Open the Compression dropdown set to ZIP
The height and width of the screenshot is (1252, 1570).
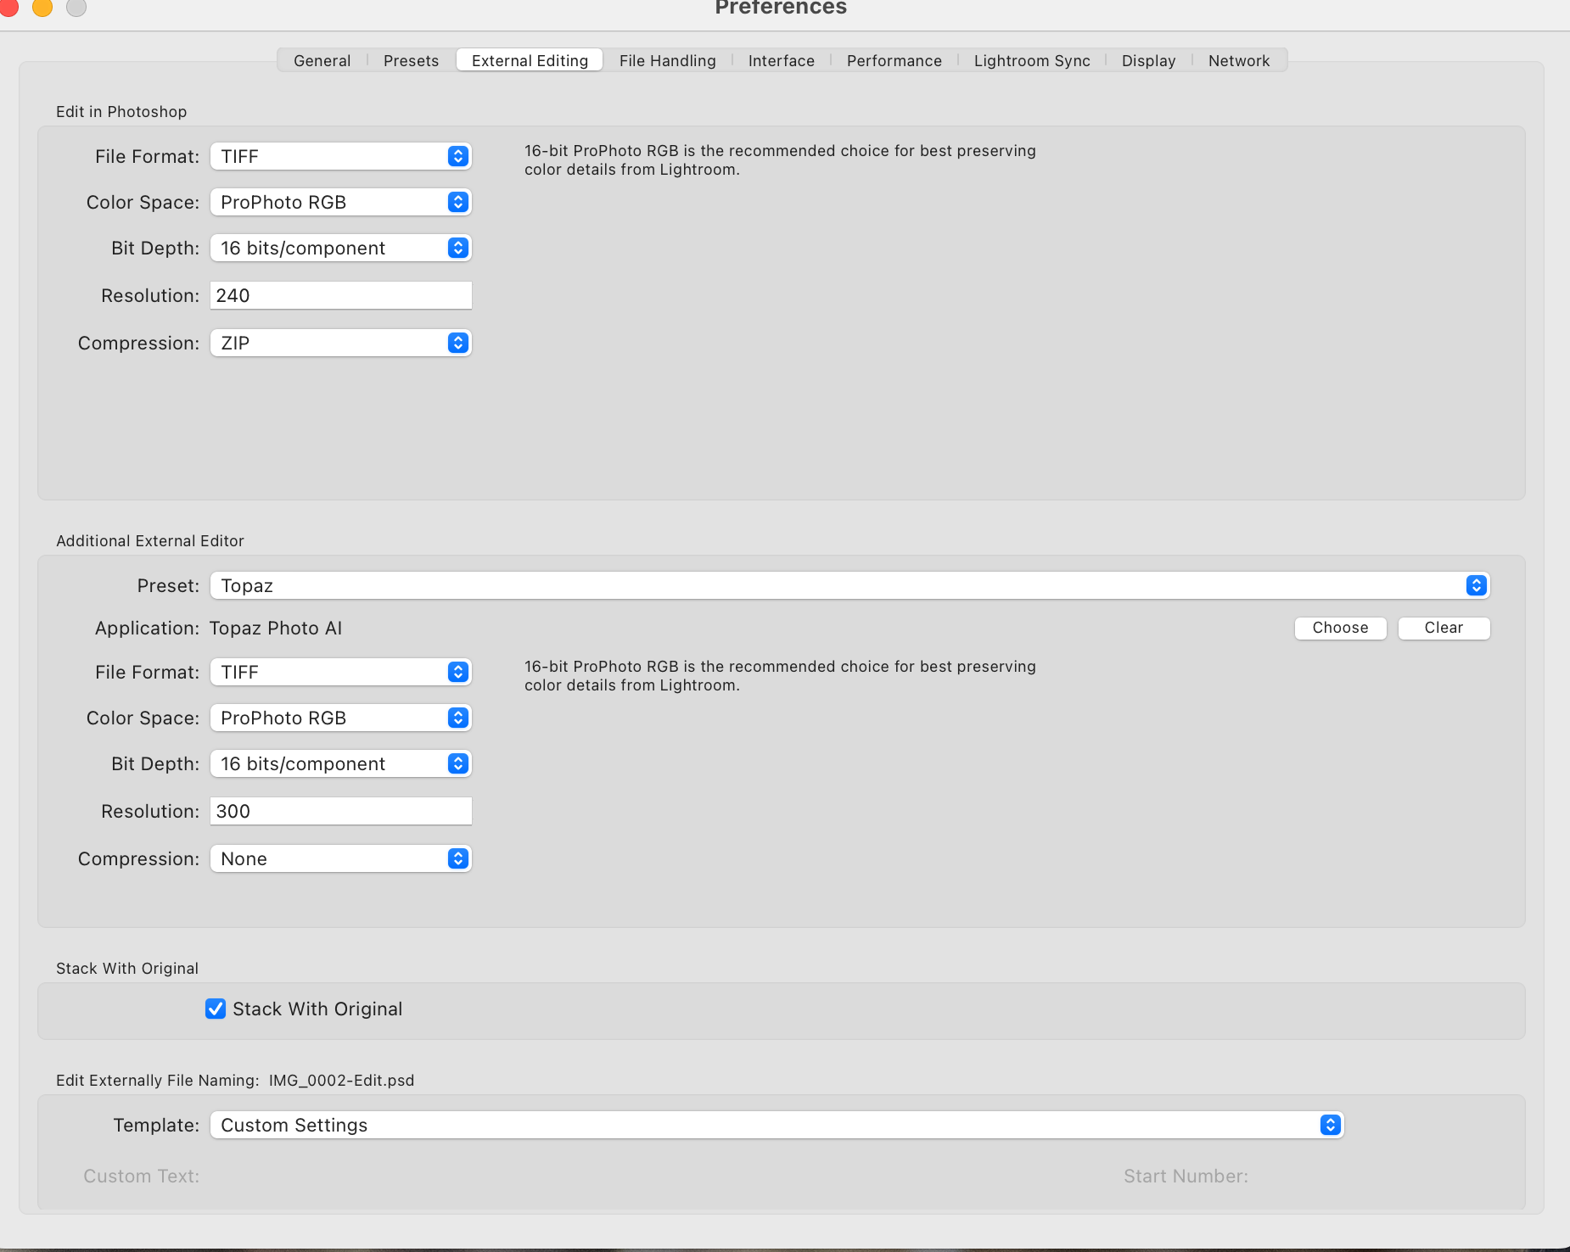click(x=339, y=343)
